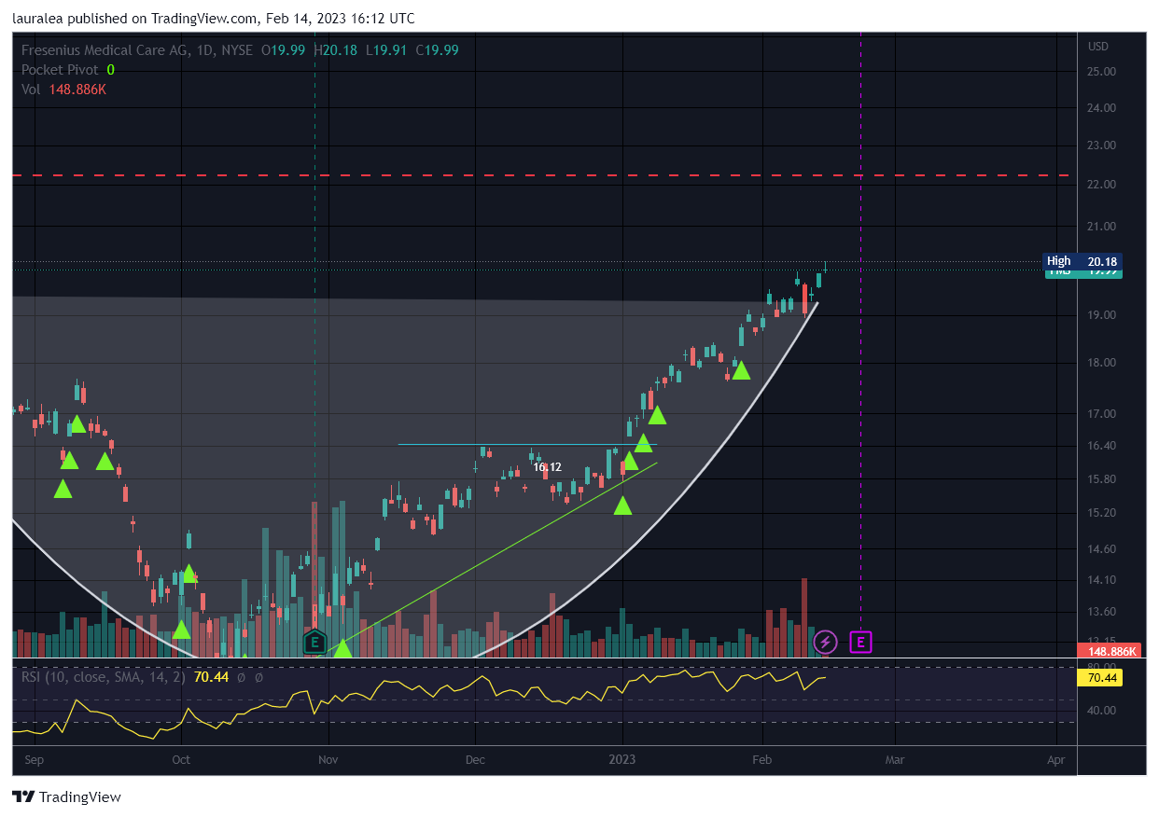Click the 14.60 price axis label
Screen dimensions: 1159x817
click(x=1101, y=549)
